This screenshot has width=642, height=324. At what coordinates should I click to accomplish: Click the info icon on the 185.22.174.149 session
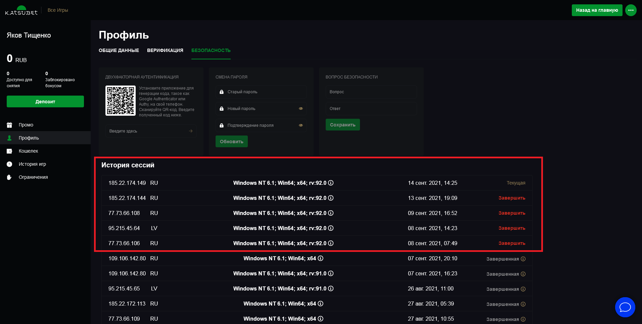point(331,183)
